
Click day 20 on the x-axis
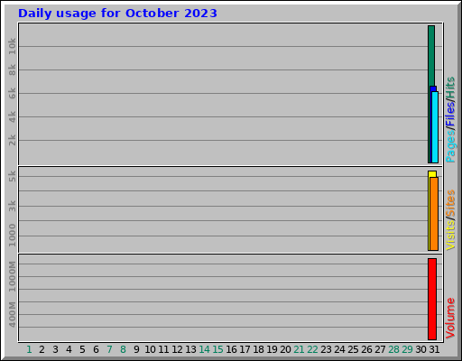coord(285,349)
